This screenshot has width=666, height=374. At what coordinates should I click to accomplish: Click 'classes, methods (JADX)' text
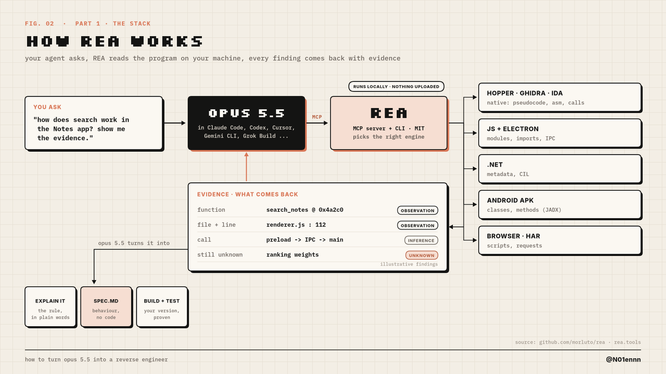[524, 210]
